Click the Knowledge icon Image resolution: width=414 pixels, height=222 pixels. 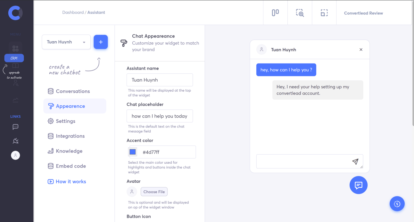click(x=51, y=151)
